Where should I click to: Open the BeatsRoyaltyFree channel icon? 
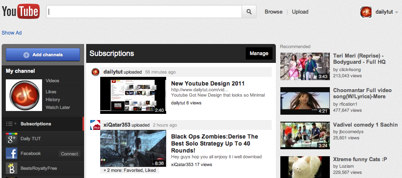12,168
